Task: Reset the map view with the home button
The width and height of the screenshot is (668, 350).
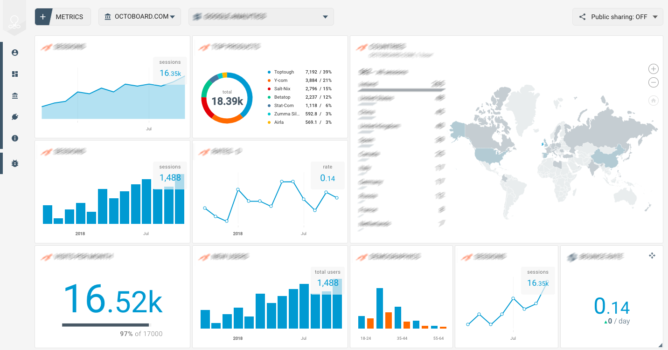Action: [x=653, y=101]
